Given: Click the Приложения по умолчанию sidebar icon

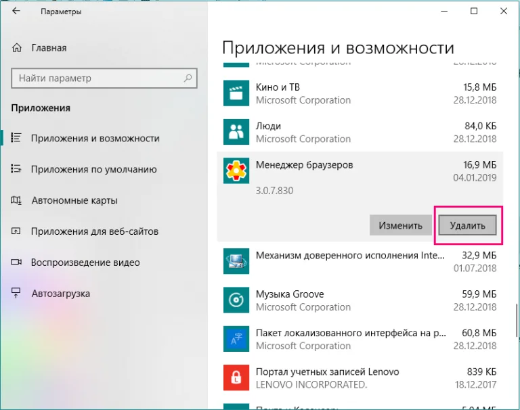Looking at the screenshot, I should [16, 169].
